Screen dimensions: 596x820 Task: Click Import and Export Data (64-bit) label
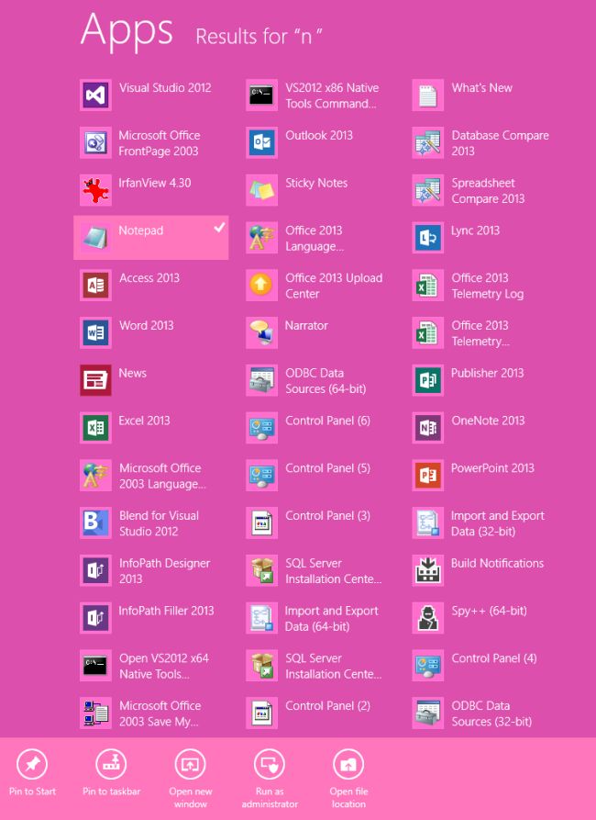[x=332, y=619]
